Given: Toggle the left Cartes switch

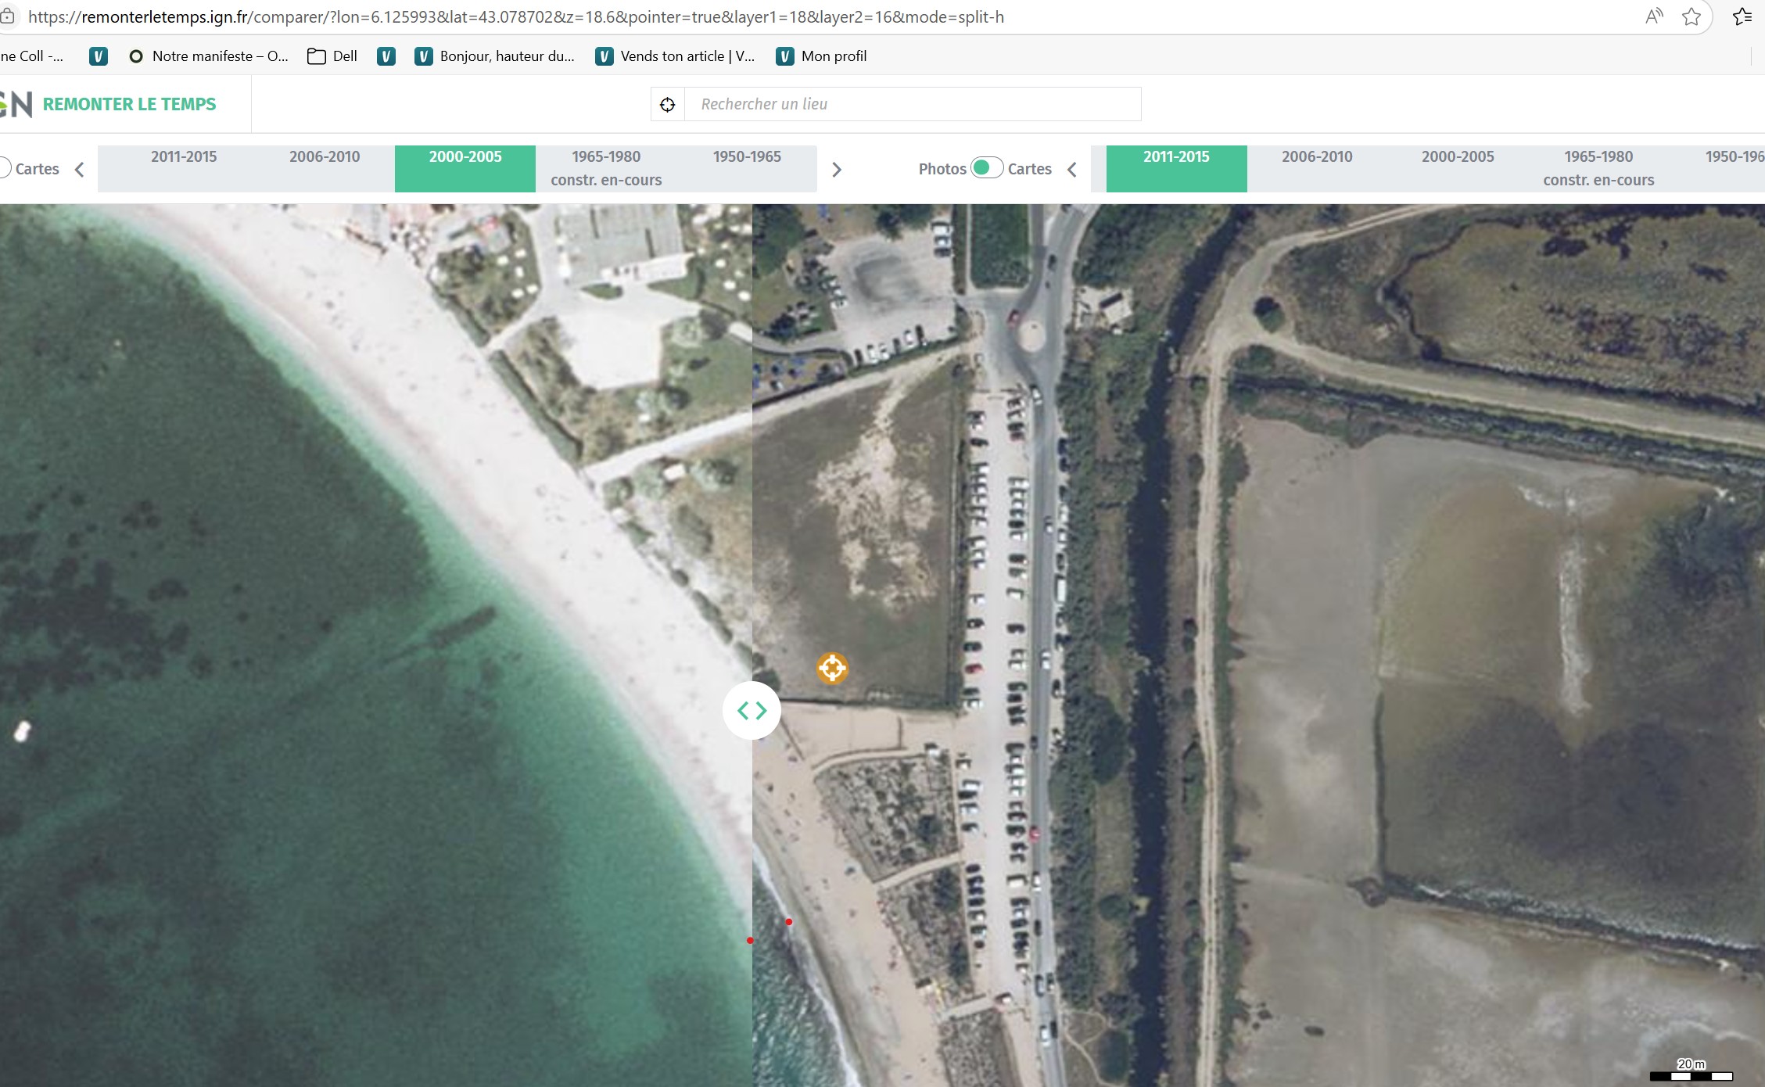Looking at the screenshot, I should click(x=5, y=168).
